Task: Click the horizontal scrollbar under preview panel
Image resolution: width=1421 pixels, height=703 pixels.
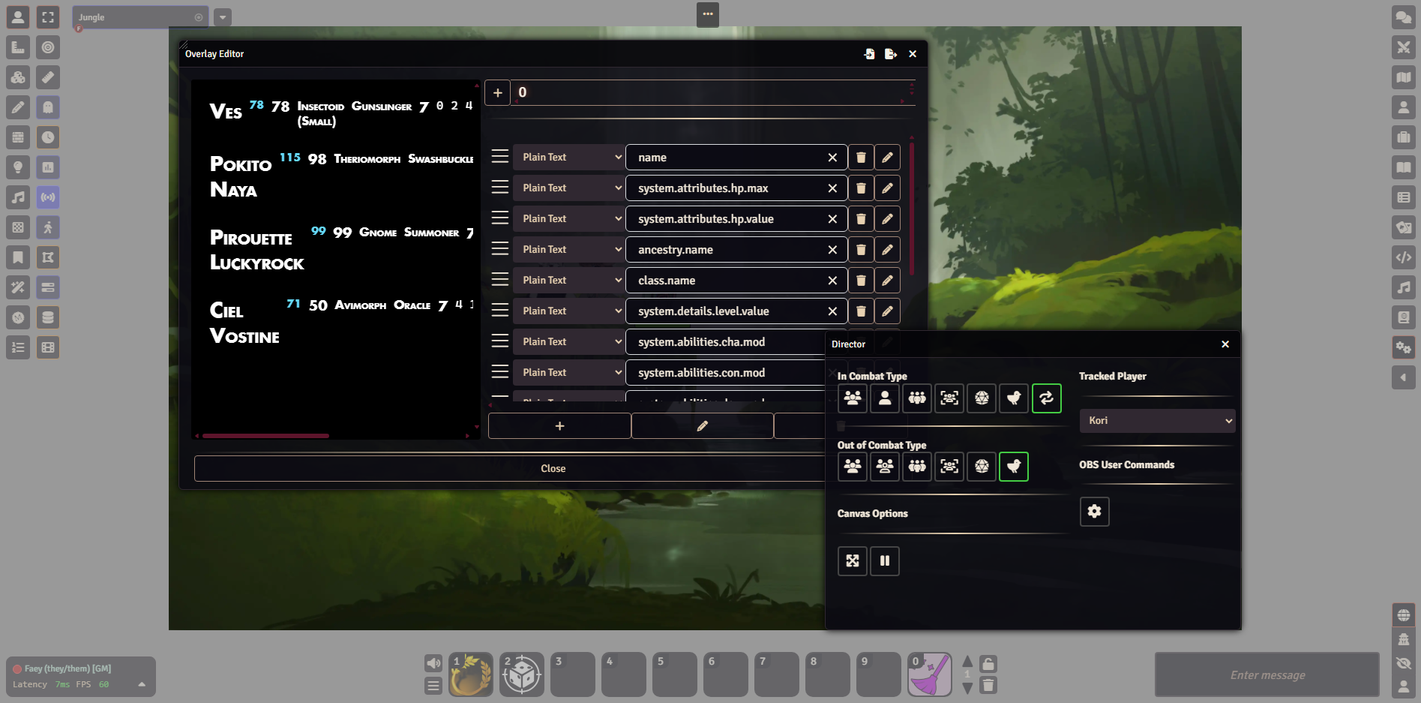Action: pos(266,436)
